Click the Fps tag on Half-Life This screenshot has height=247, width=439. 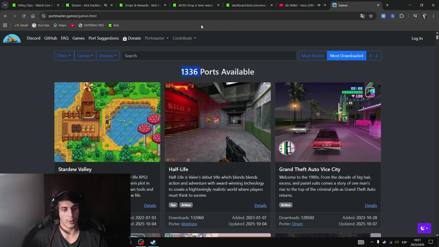coord(173,205)
